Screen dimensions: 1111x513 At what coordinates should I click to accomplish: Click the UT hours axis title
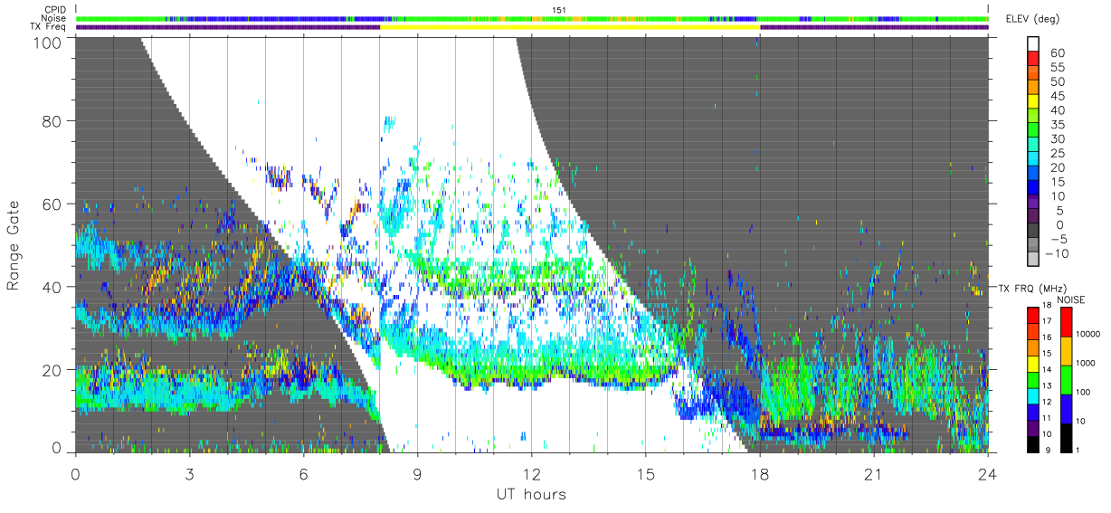pyautogui.click(x=531, y=493)
